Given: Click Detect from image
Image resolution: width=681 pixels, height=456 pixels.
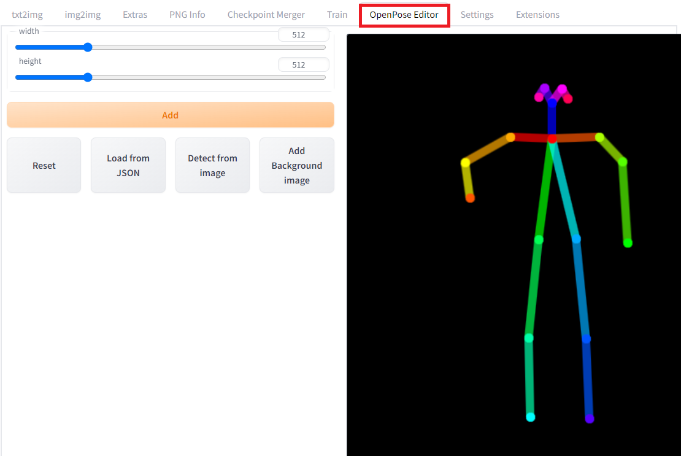Looking at the screenshot, I should (x=212, y=165).
